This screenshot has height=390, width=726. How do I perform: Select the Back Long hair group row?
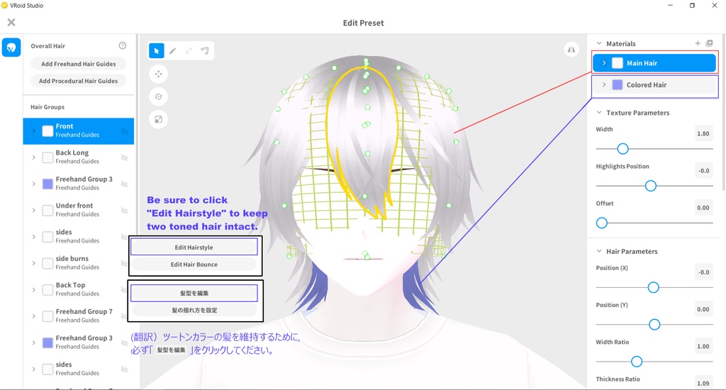[79, 157]
